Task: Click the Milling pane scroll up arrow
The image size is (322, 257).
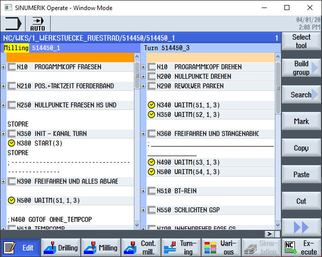Action: pyautogui.click(x=137, y=57)
